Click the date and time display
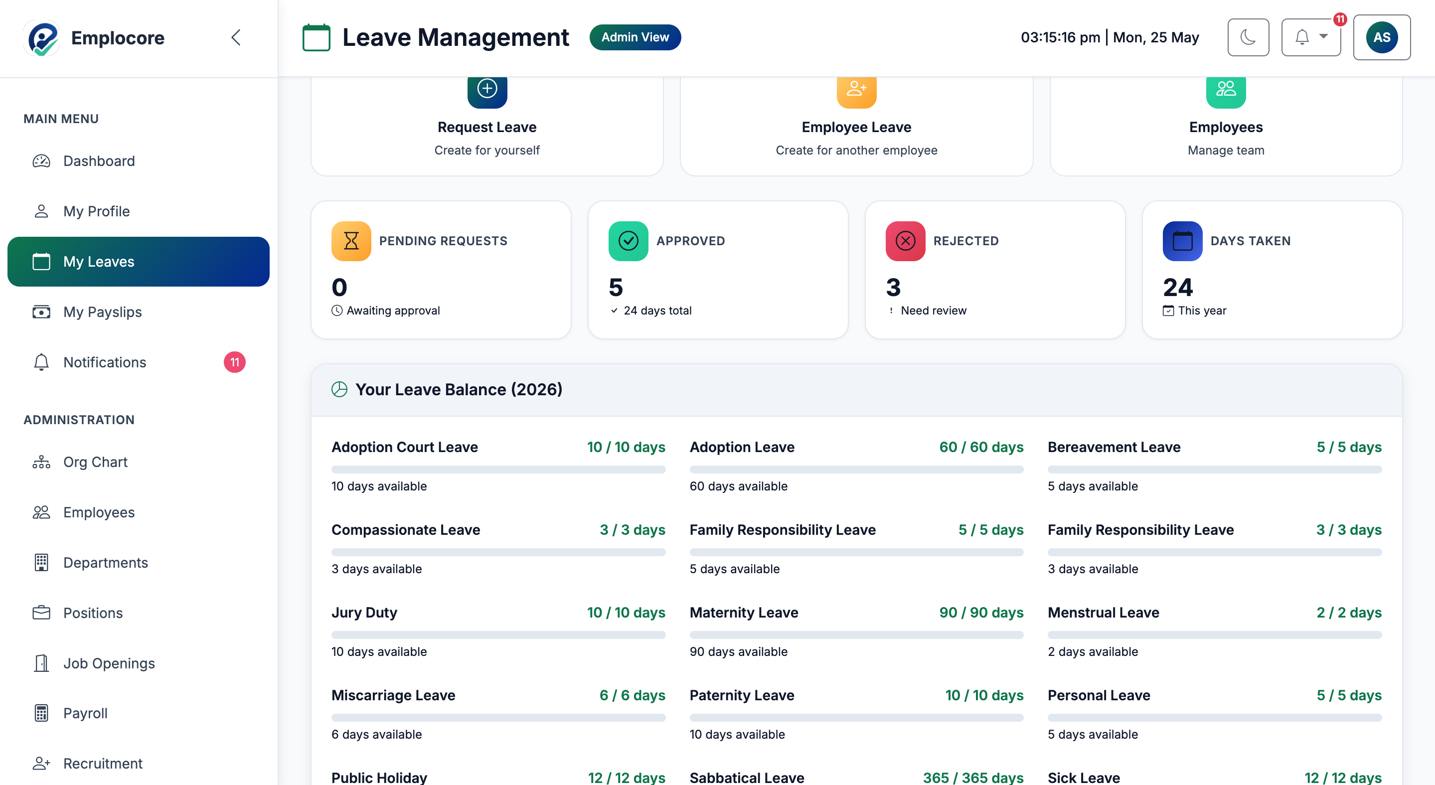1435x785 pixels. tap(1109, 37)
